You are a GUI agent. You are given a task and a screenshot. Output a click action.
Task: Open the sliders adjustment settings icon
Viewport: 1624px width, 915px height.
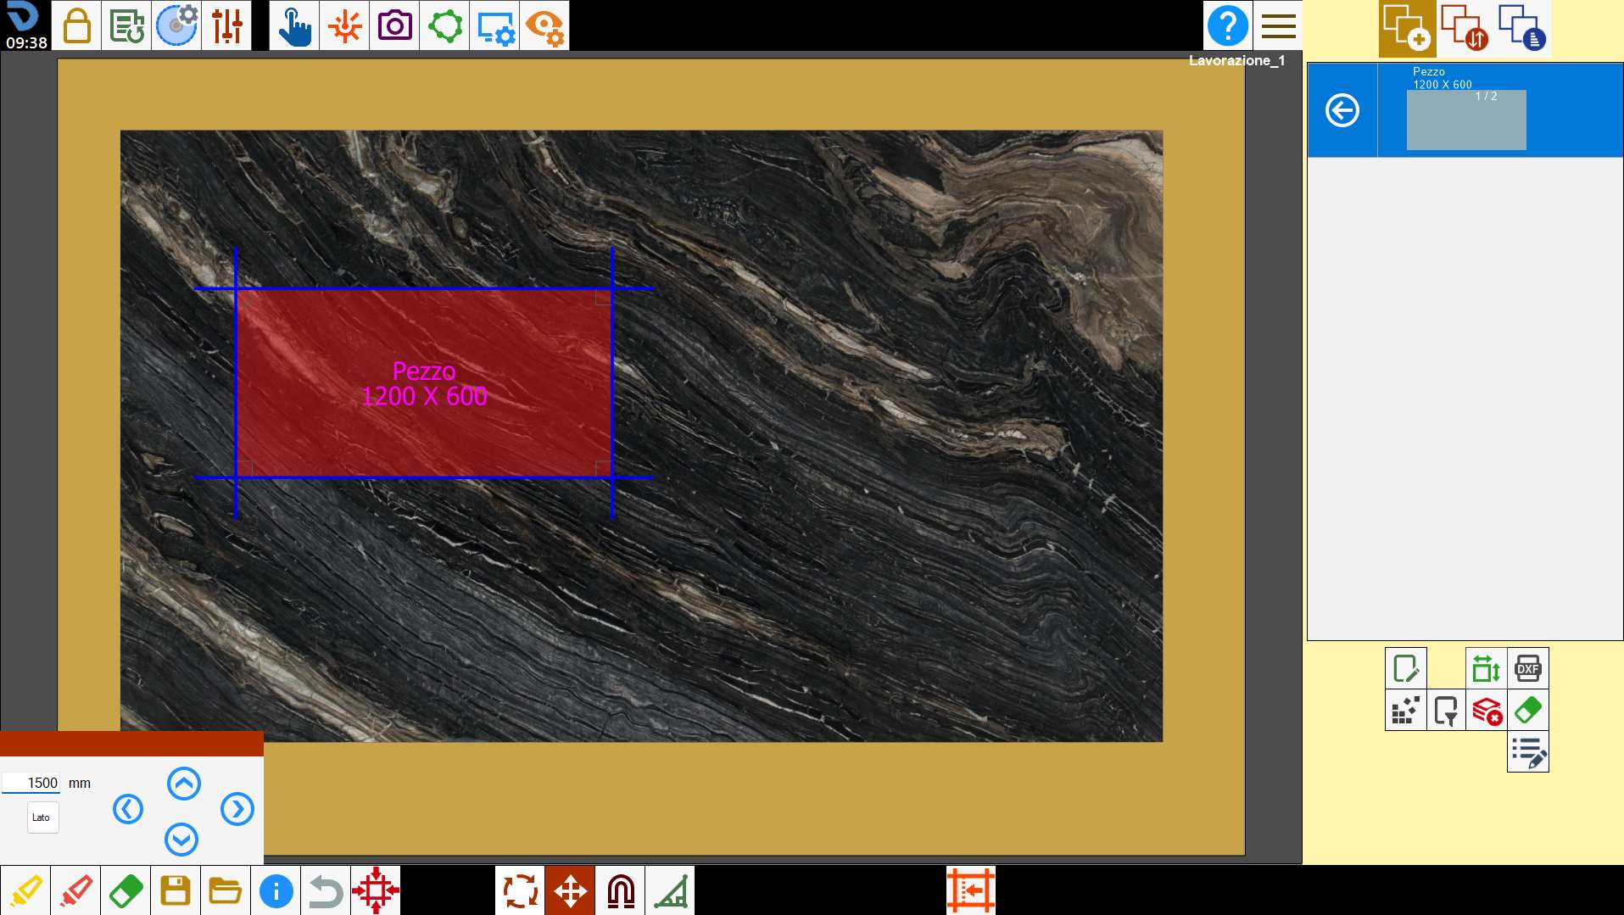pos(226,25)
